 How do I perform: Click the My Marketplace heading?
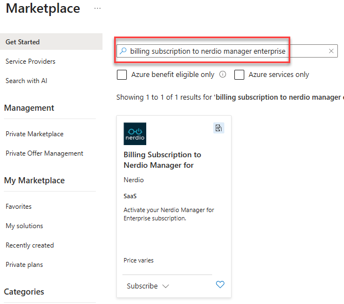[x=34, y=181]
